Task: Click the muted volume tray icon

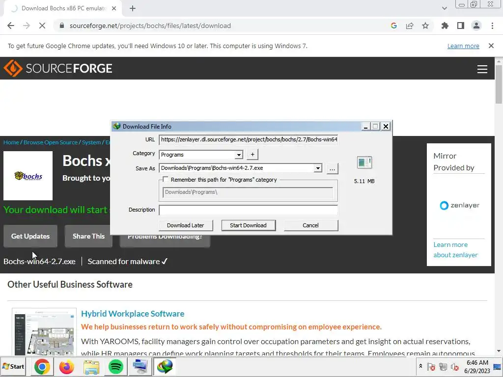Action: pos(454,366)
